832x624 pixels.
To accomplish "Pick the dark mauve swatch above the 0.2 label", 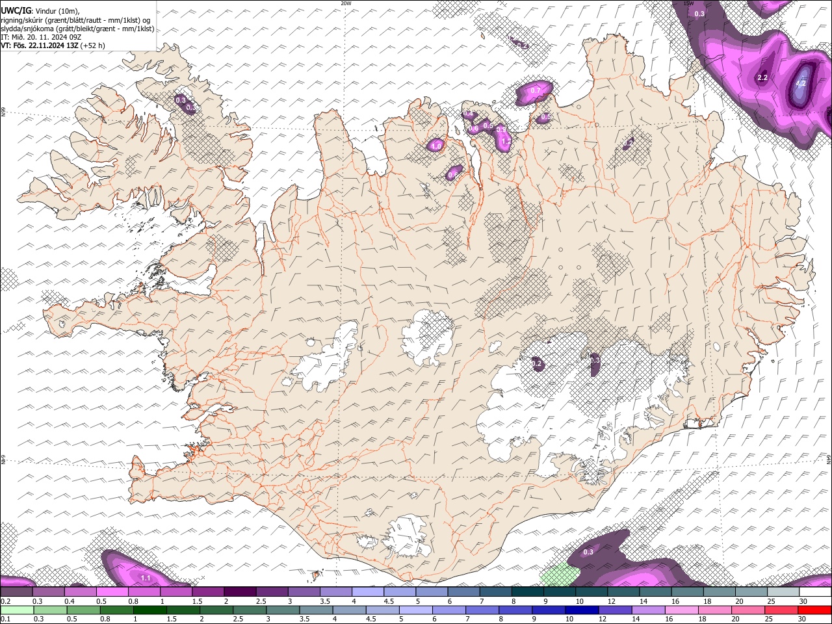I will click(16, 592).
